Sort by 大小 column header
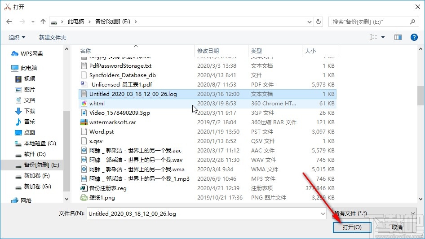Viewport: 425px width, 239px height. coord(310,51)
